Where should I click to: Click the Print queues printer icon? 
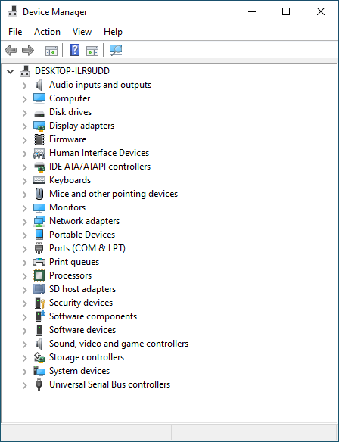pyautogui.click(x=39, y=262)
